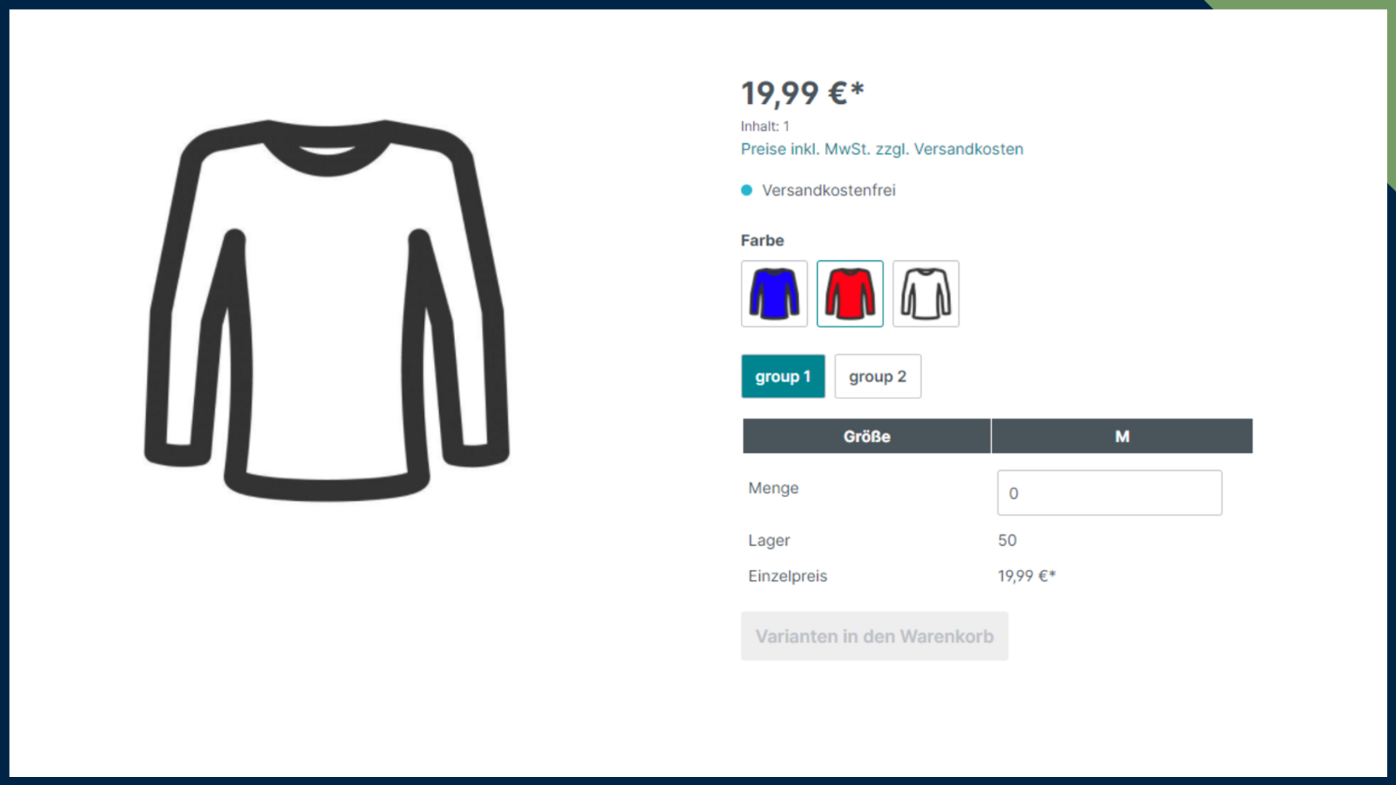Click the blue Versandkostenfrei status dot
This screenshot has width=1396, height=785.
tap(747, 190)
